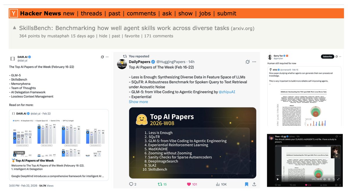Expand 'Show more' on DailyPapers post
348x194 pixels.
pyautogui.click(x=138, y=102)
